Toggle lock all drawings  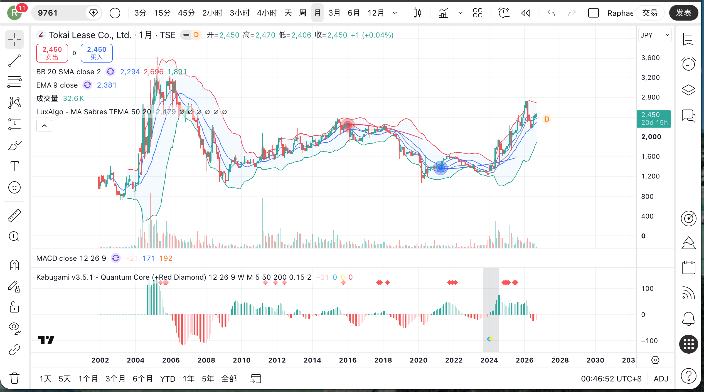tap(14, 307)
